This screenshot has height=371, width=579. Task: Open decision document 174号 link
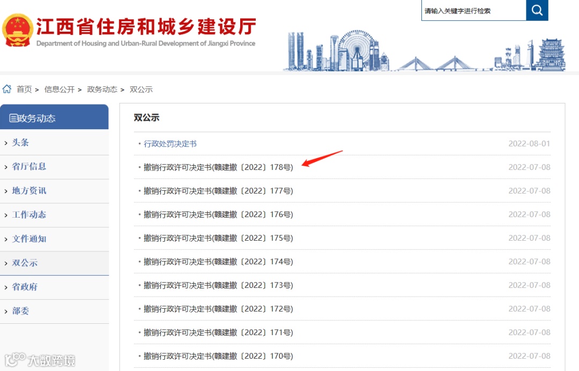(218, 262)
